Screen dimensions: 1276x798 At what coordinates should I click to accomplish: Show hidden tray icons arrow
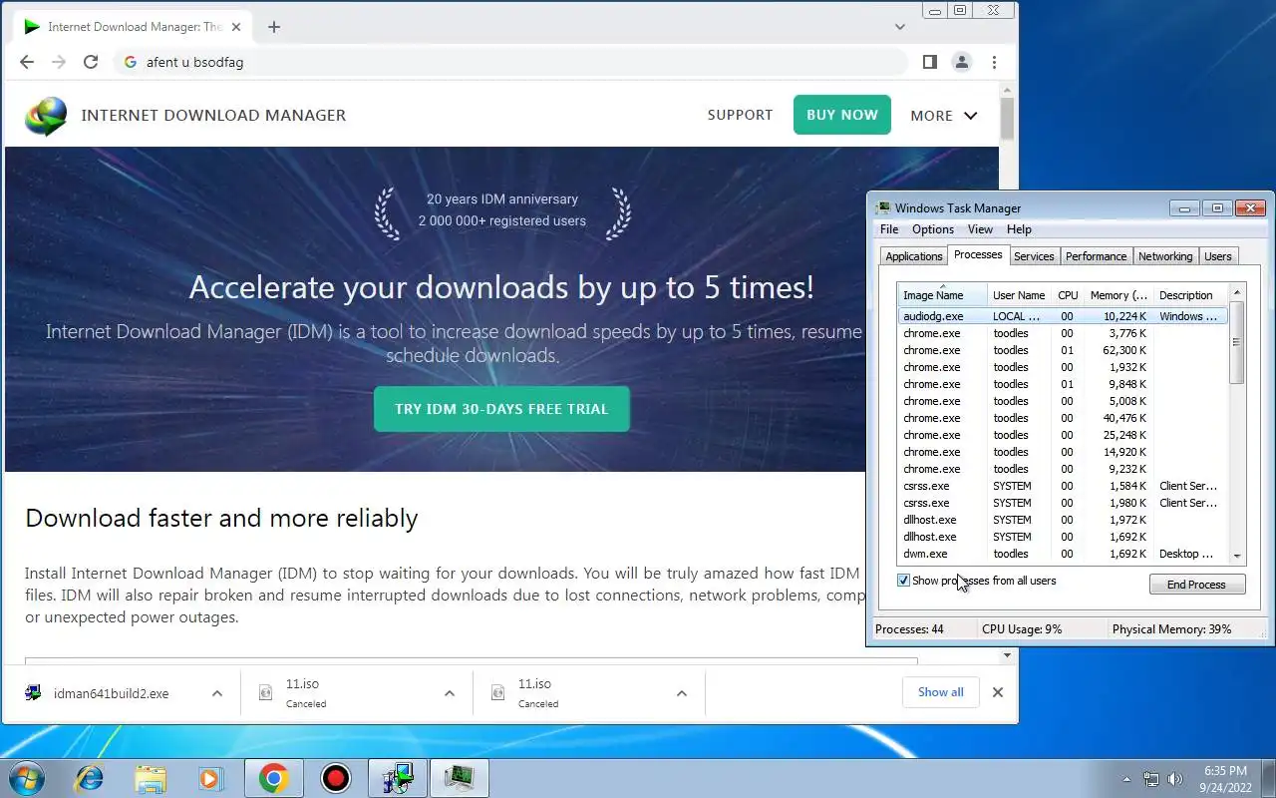tap(1126, 779)
